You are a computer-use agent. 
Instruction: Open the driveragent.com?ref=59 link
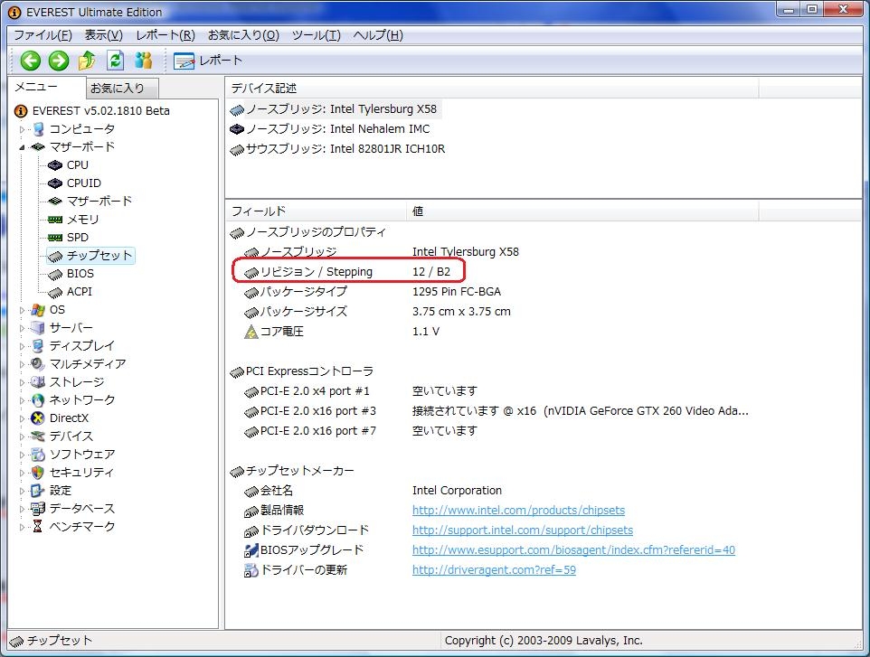494,570
